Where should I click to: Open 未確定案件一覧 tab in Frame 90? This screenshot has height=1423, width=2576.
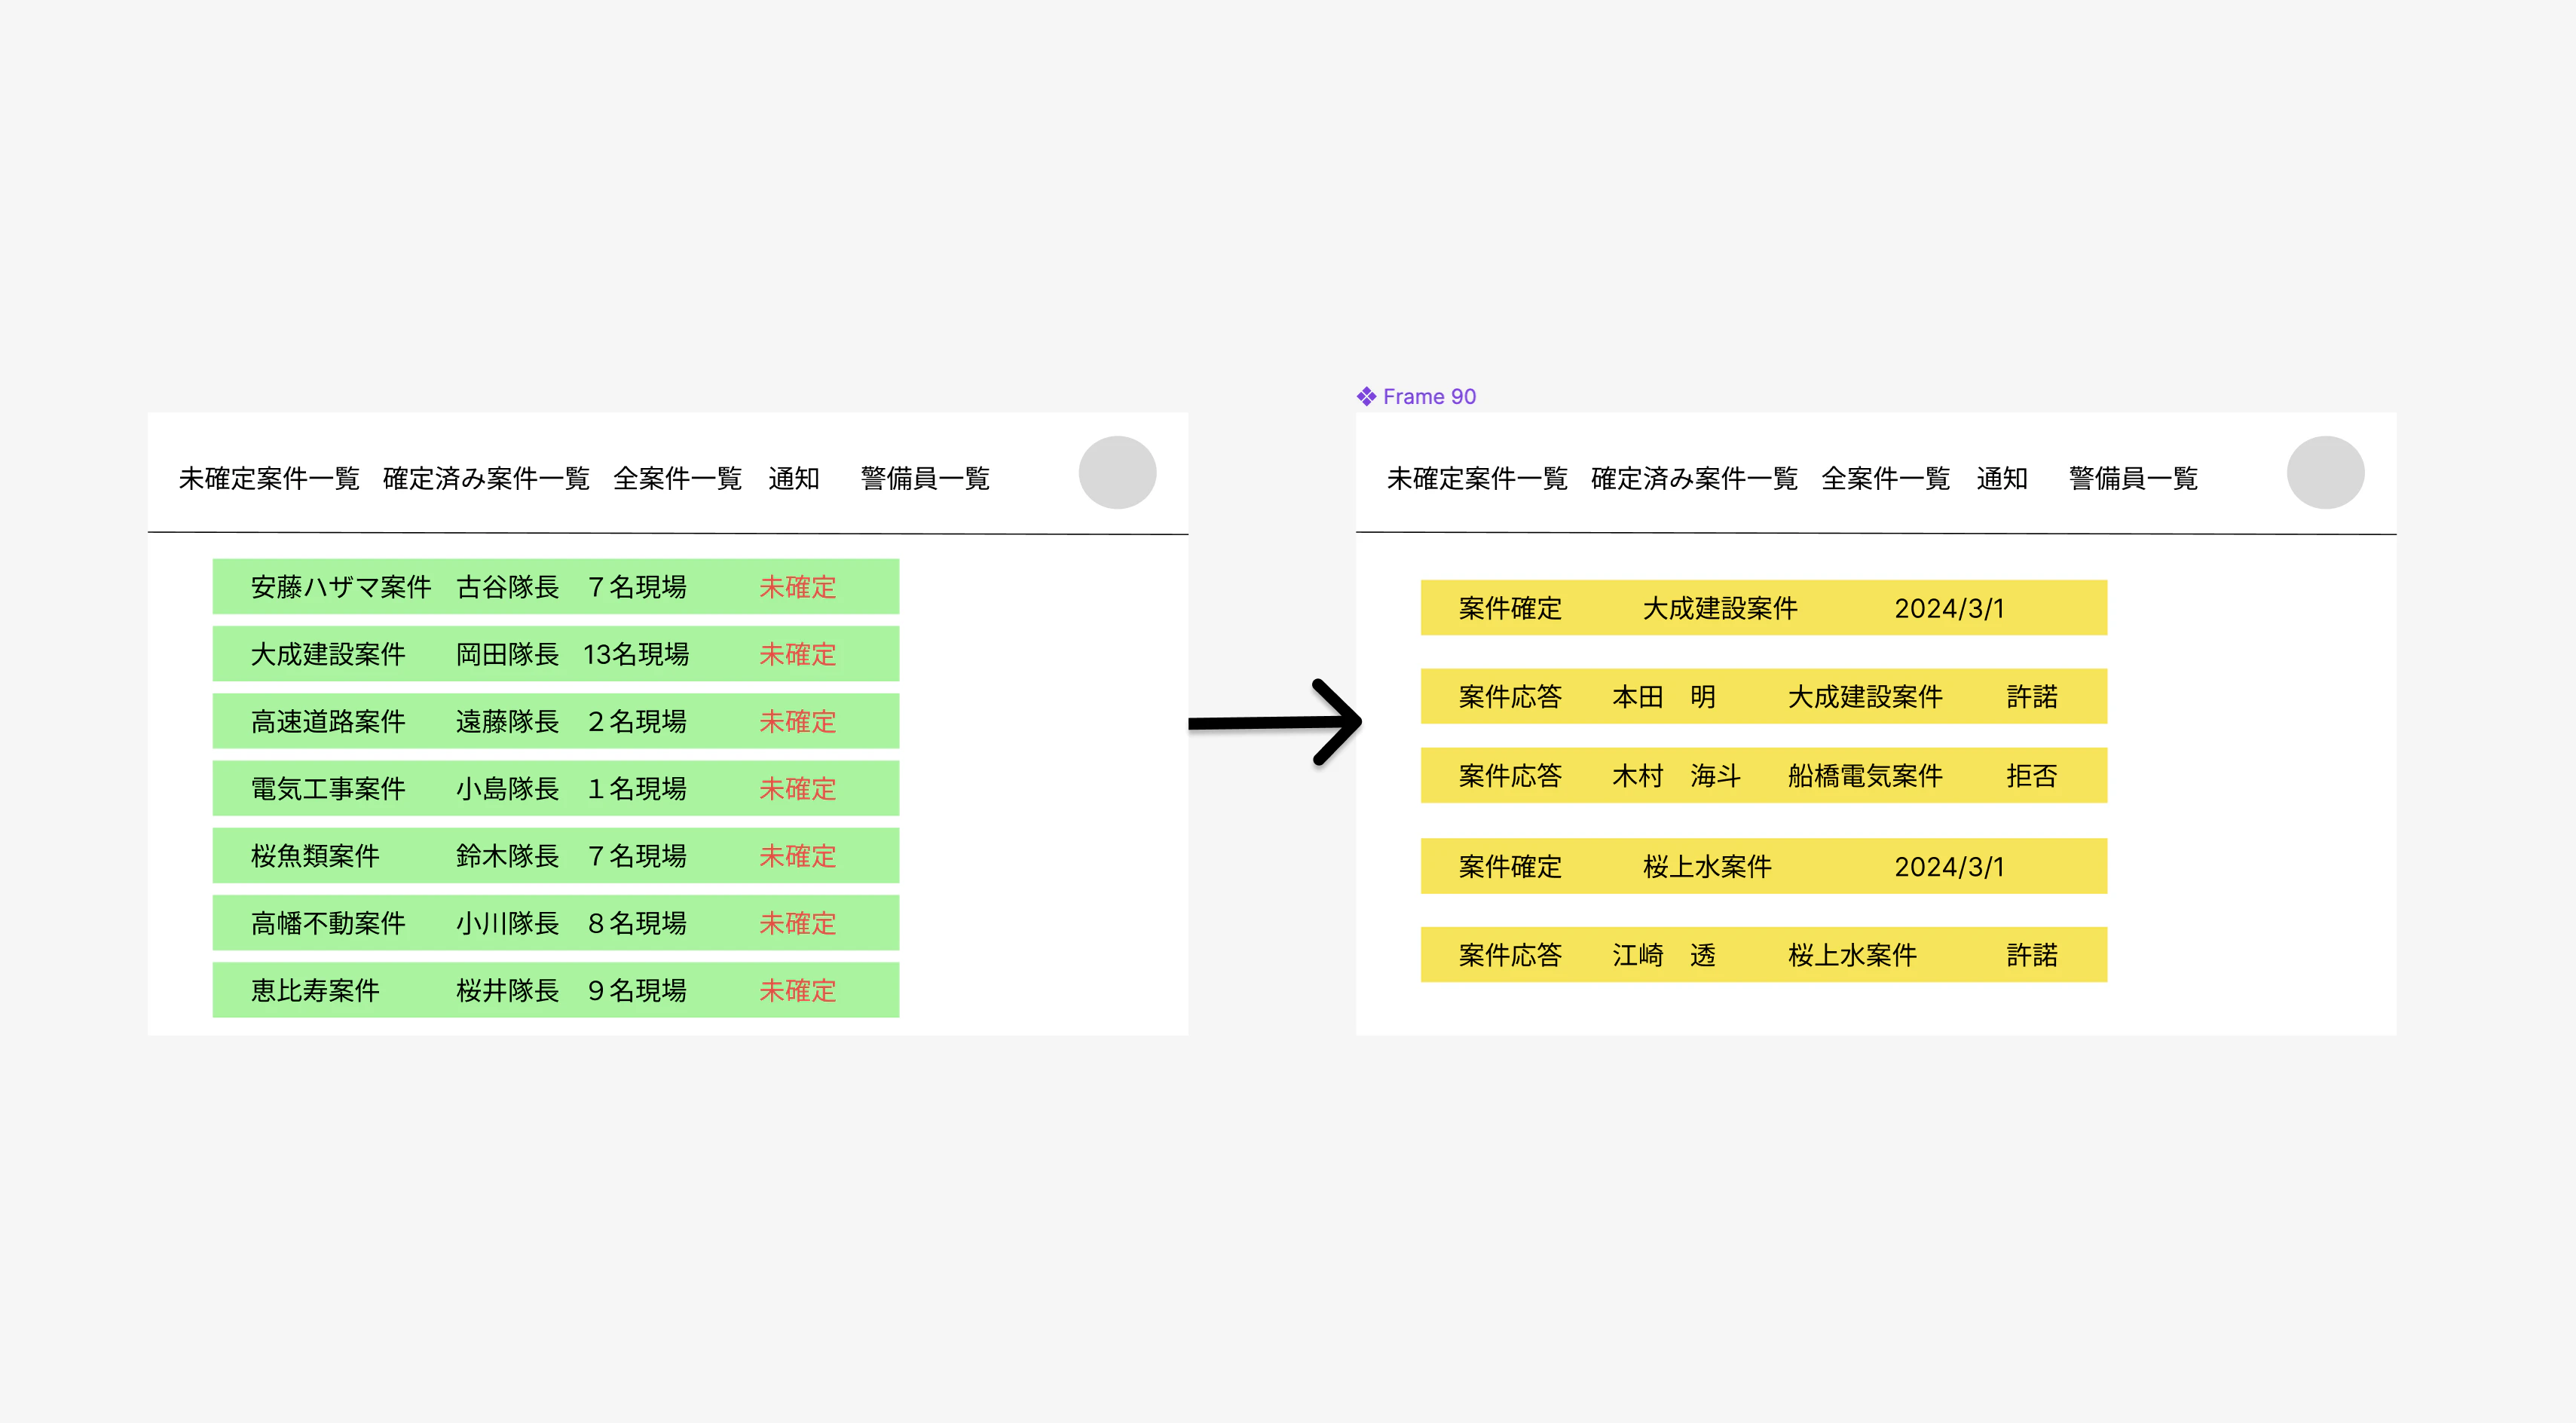pyautogui.click(x=1477, y=479)
